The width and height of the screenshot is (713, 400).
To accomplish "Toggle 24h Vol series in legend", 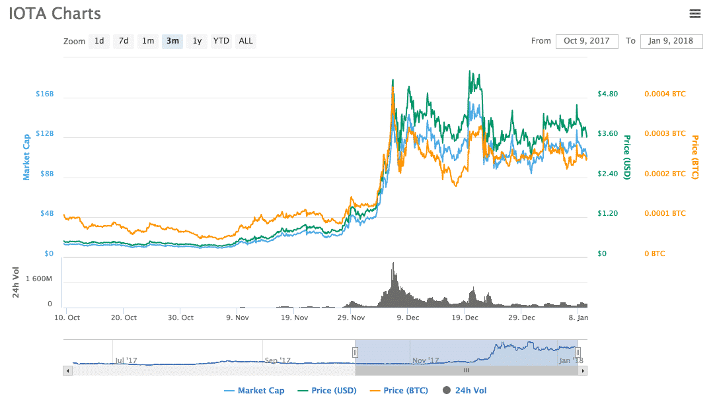I will tap(465, 391).
